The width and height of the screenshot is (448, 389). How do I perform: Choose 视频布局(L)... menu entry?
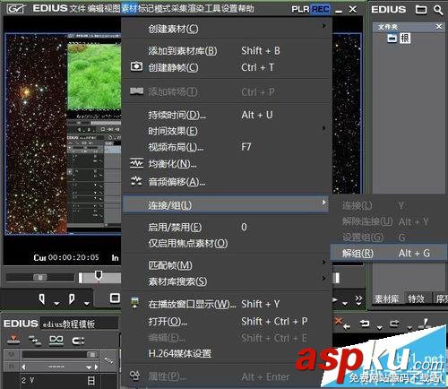tap(227, 147)
